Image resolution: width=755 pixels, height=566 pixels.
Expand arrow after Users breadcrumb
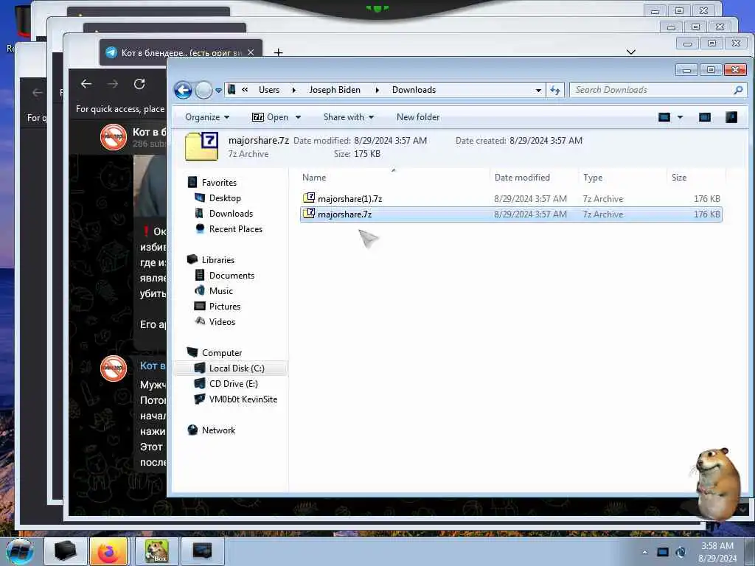tap(293, 90)
